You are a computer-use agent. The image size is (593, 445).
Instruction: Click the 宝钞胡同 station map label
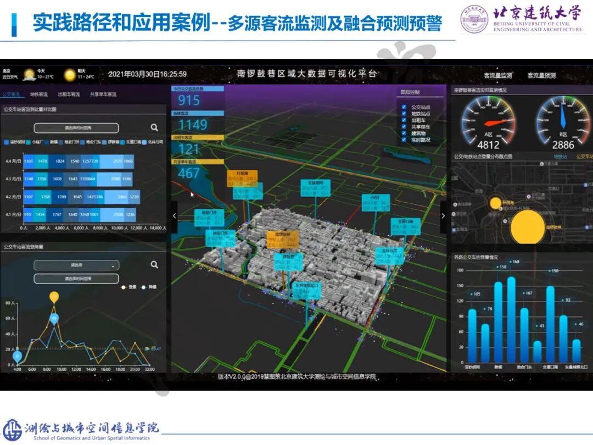pyautogui.click(x=315, y=188)
